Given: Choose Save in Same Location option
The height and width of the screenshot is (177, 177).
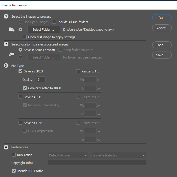Looking at the screenshot, I should coord(20,50).
